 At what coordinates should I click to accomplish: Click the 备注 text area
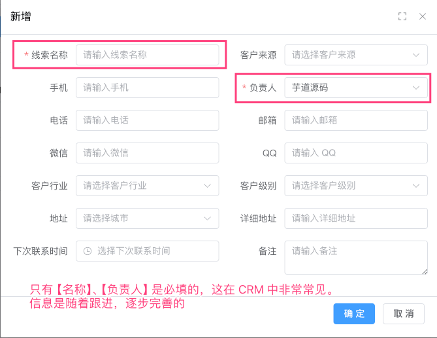(x=356, y=257)
